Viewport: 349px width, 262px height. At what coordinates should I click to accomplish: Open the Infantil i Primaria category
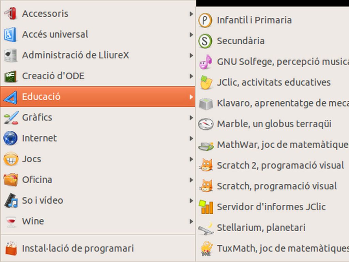click(254, 20)
